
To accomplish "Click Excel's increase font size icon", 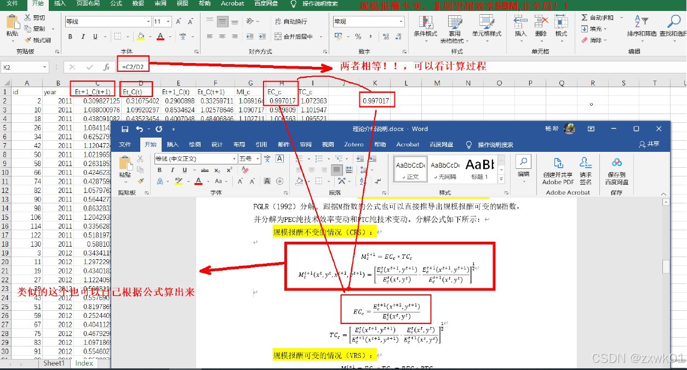I will 180,21.
